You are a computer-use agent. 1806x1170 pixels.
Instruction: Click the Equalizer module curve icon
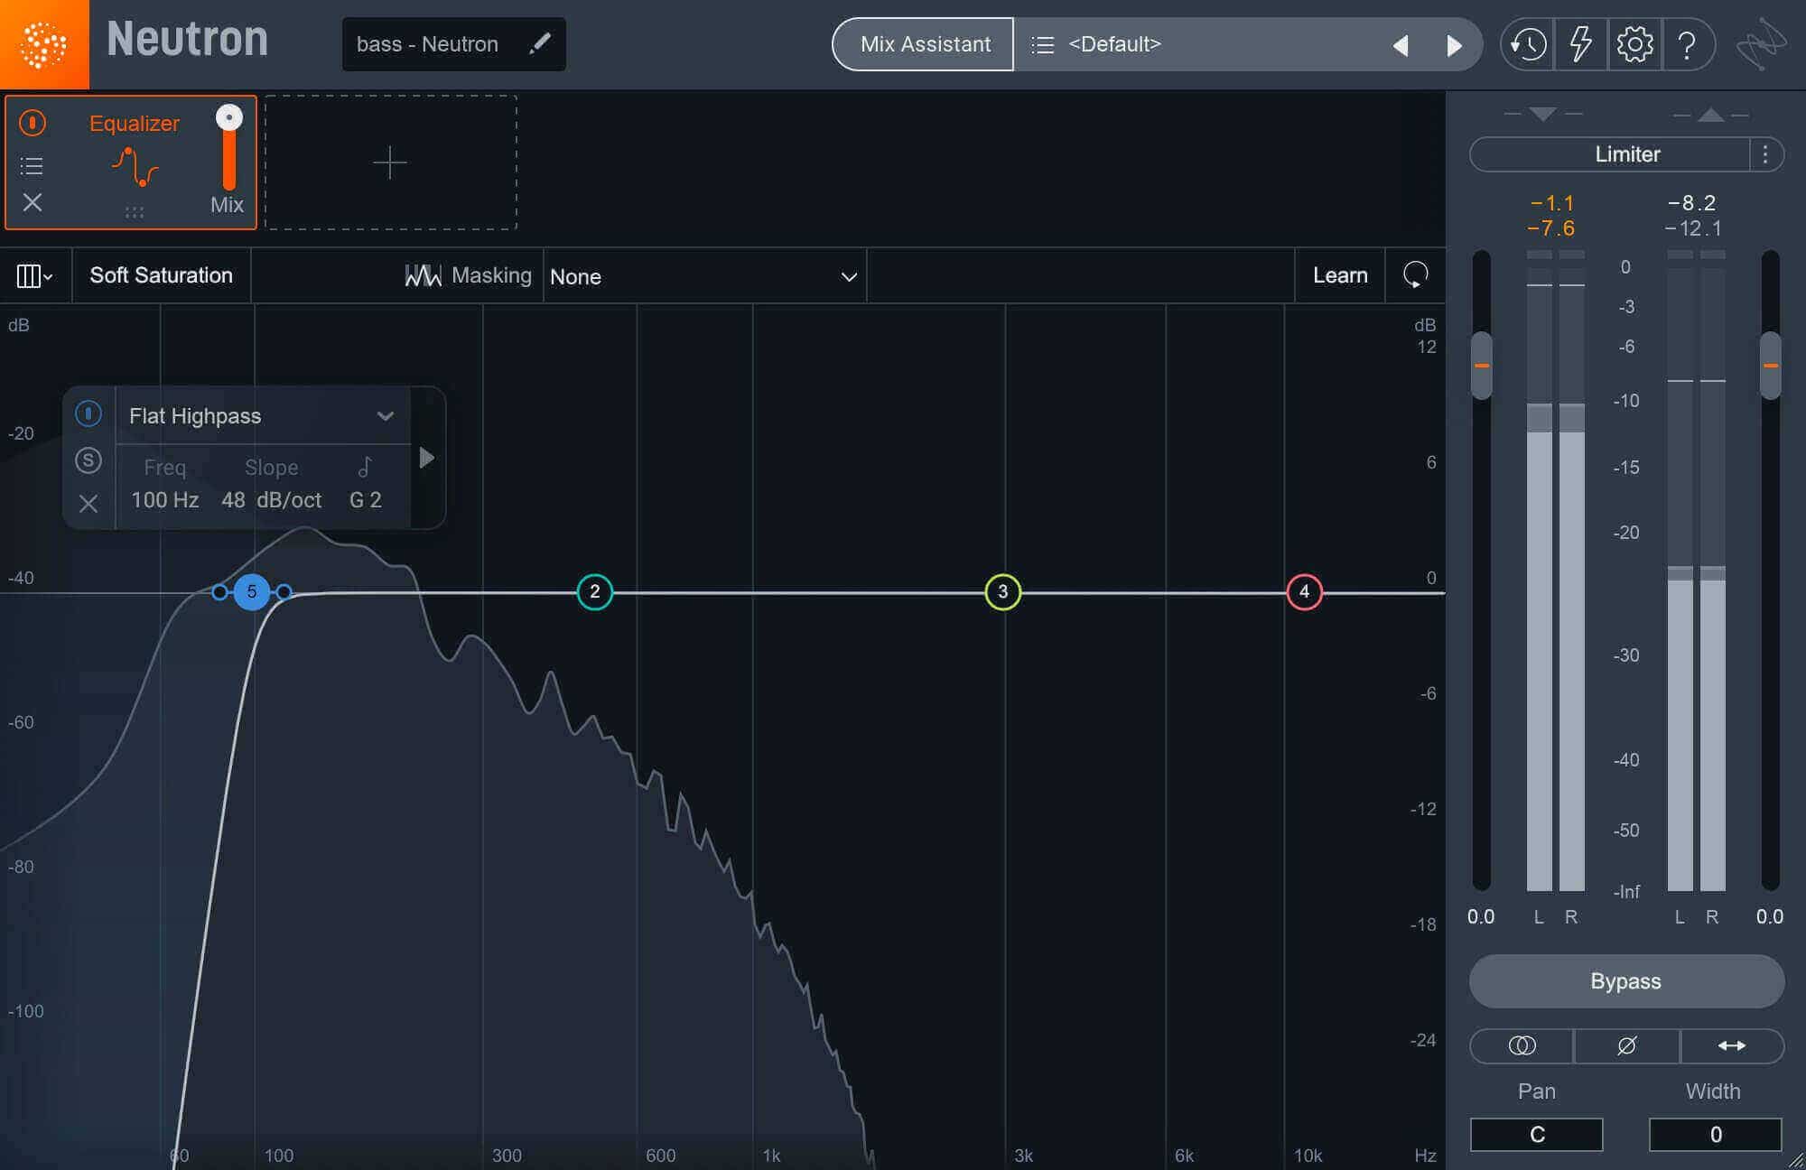click(135, 166)
